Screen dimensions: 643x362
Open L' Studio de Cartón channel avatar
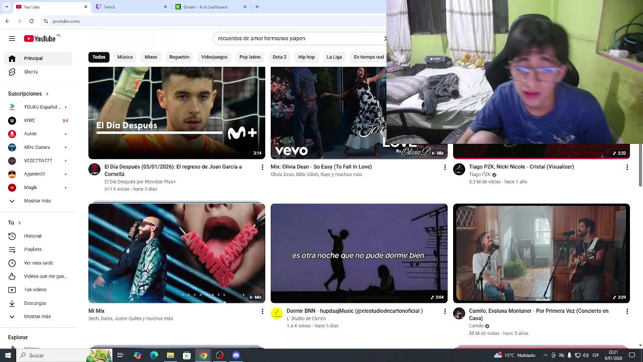pos(277,314)
